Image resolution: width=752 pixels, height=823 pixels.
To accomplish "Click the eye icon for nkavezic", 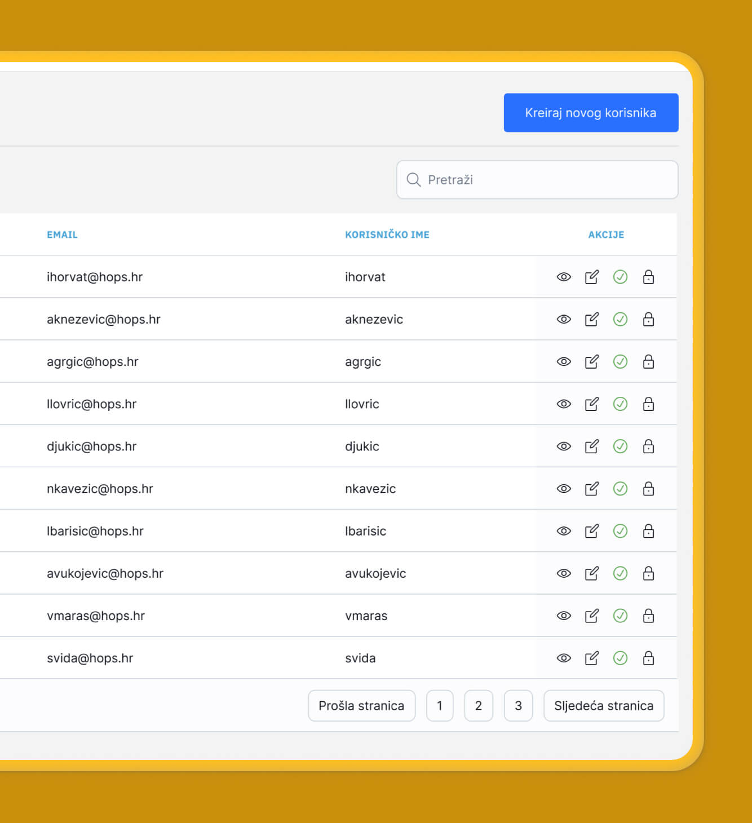I will (x=564, y=489).
